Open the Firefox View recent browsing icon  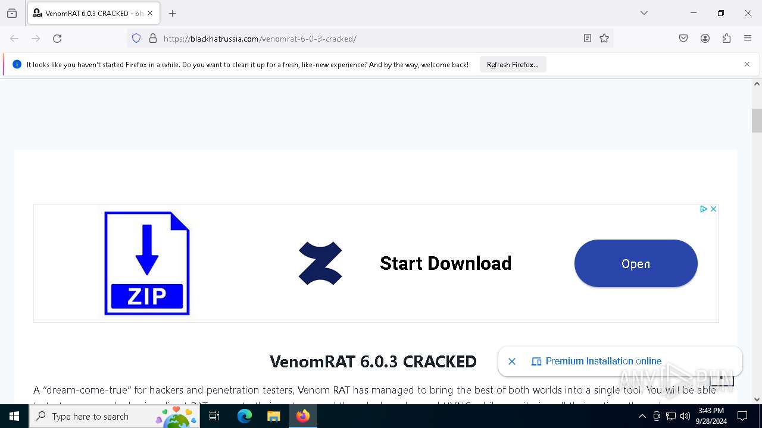pyautogui.click(x=12, y=13)
